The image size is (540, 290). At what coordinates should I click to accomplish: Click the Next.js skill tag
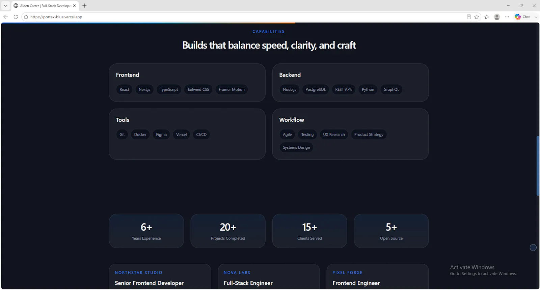tap(144, 89)
